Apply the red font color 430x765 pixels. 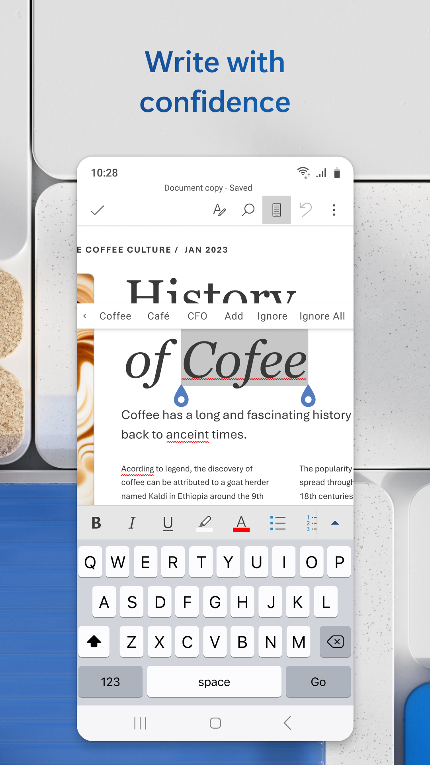click(x=241, y=523)
